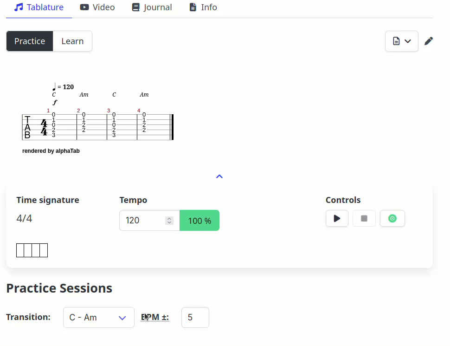Screen dimensions: 450x346
Task: Open the Video tab
Action: [97, 7]
